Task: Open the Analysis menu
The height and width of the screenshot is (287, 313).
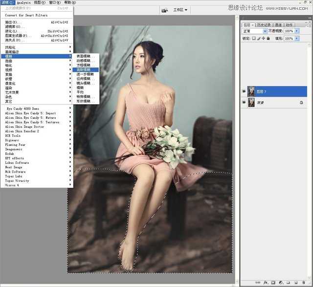Action: [23, 2]
